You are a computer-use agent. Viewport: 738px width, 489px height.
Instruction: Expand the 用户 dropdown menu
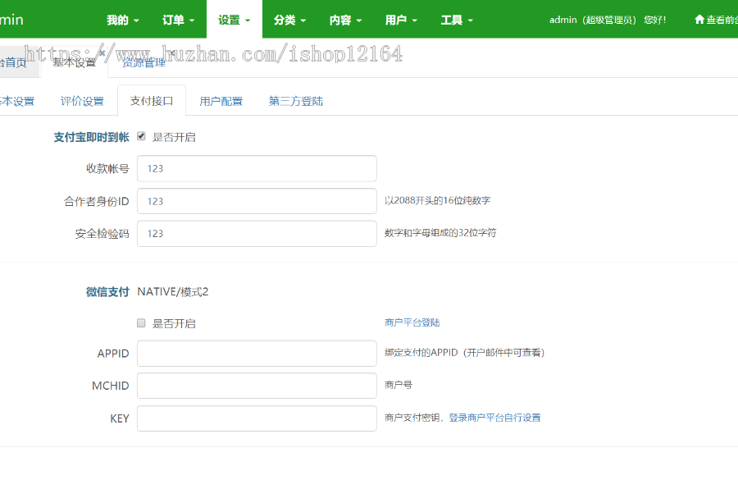point(400,19)
